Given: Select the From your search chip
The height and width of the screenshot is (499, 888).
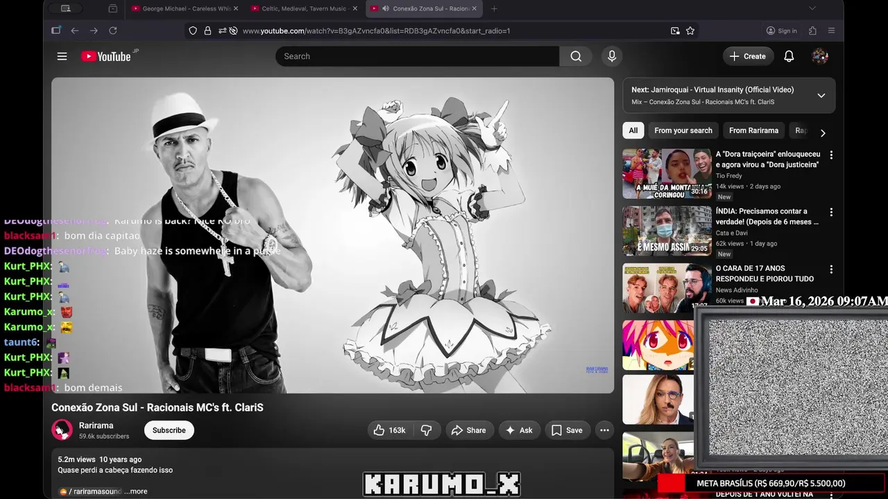Looking at the screenshot, I should (683, 130).
